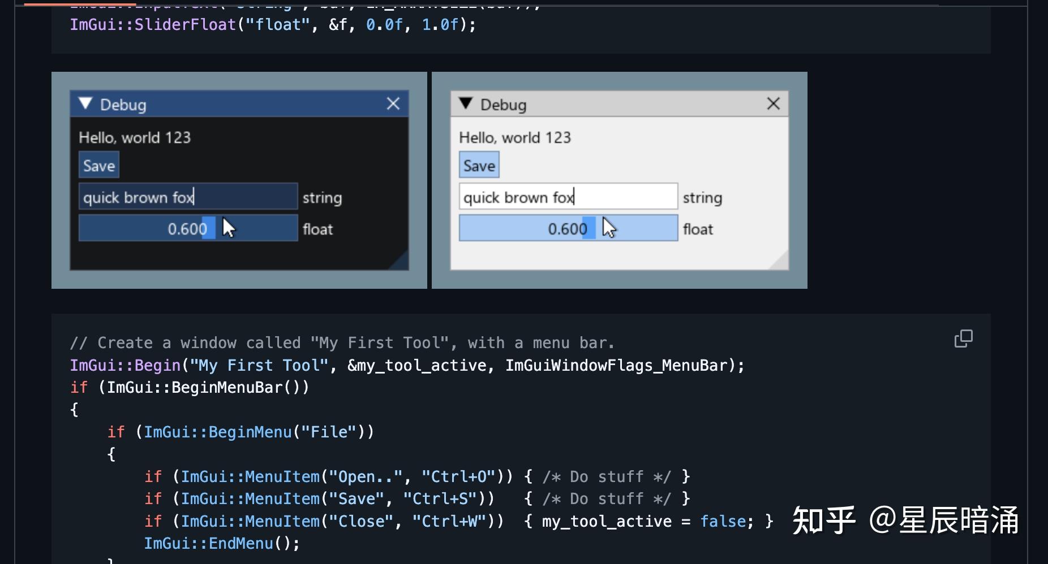Click the 'float' label in light Debug window

698,229
